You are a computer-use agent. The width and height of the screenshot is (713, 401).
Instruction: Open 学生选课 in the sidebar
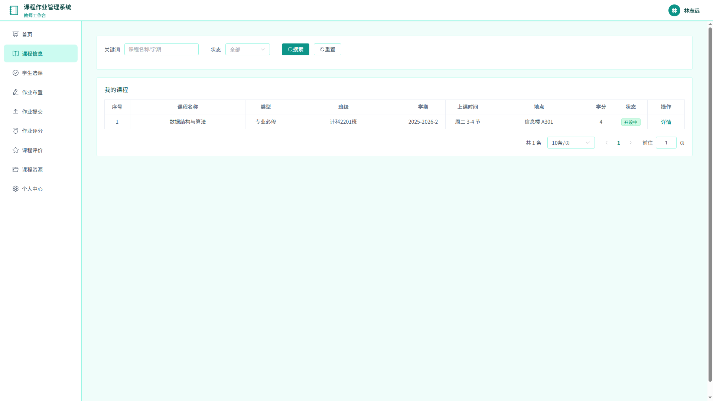(x=41, y=73)
